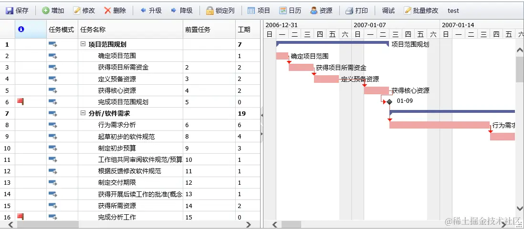Image resolution: width=524 pixels, height=229 pixels.
Task: Click the 确定项目范围 Gantt bar
Action: [x=282, y=56]
